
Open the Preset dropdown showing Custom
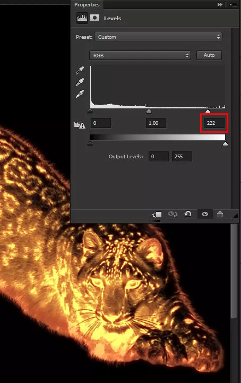coord(158,37)
